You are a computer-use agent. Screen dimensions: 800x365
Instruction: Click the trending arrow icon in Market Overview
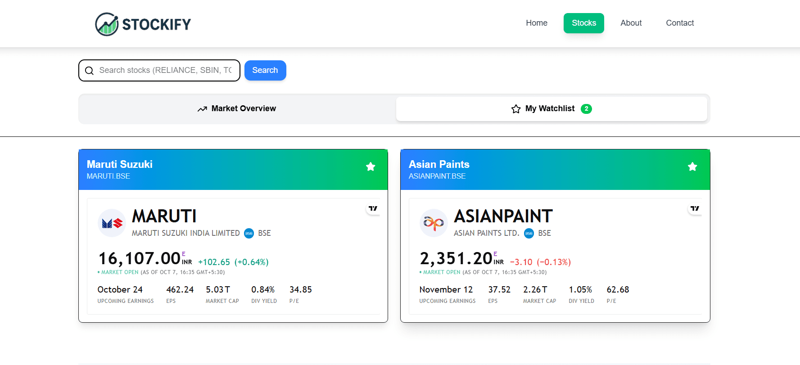[x=202, y=109]
